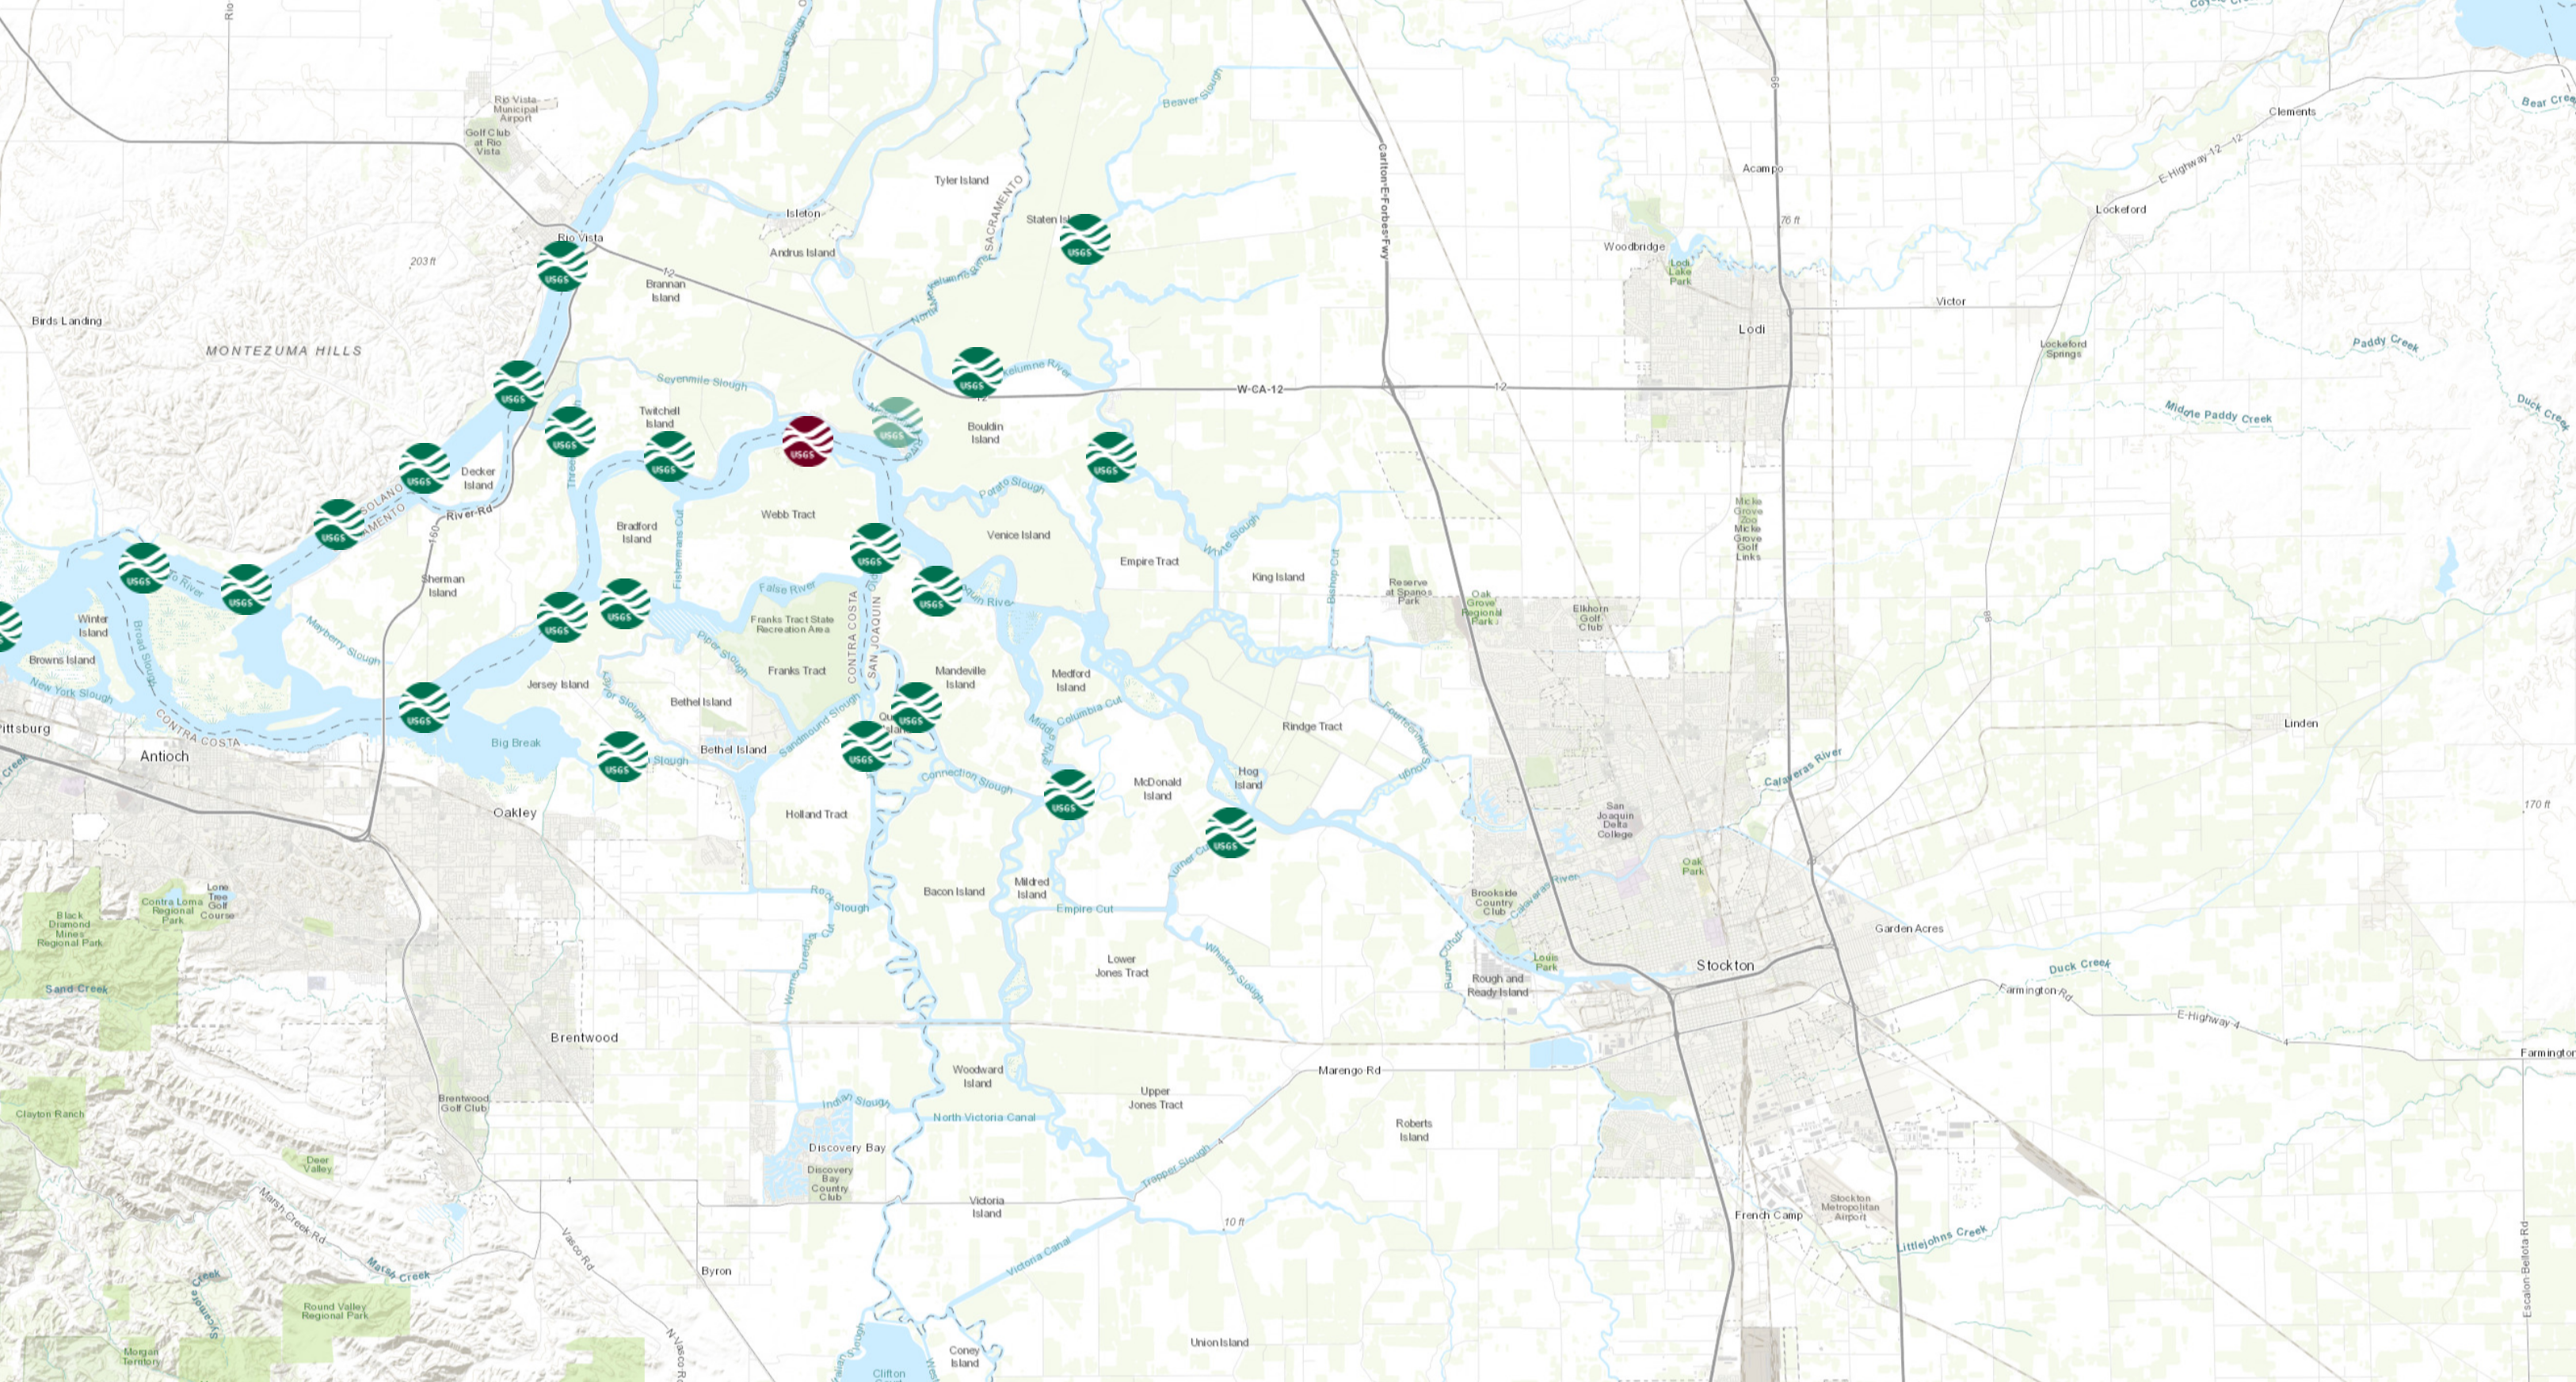The image size is (2576, 1382).
Task: Click the Tyler Island label
Action: 961,181
